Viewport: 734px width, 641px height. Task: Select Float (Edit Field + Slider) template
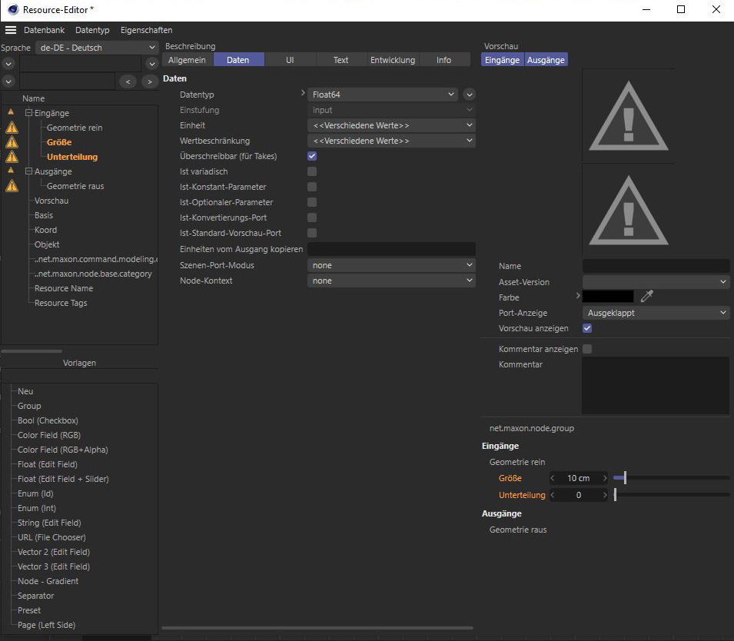(x=63, y=479)
